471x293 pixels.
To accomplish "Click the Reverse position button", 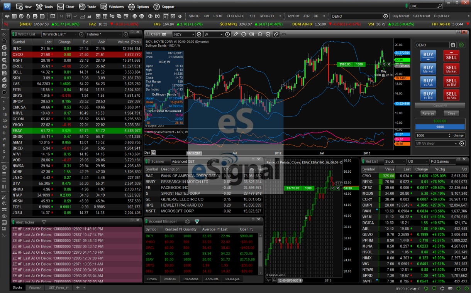I will [x=428, y=113].
